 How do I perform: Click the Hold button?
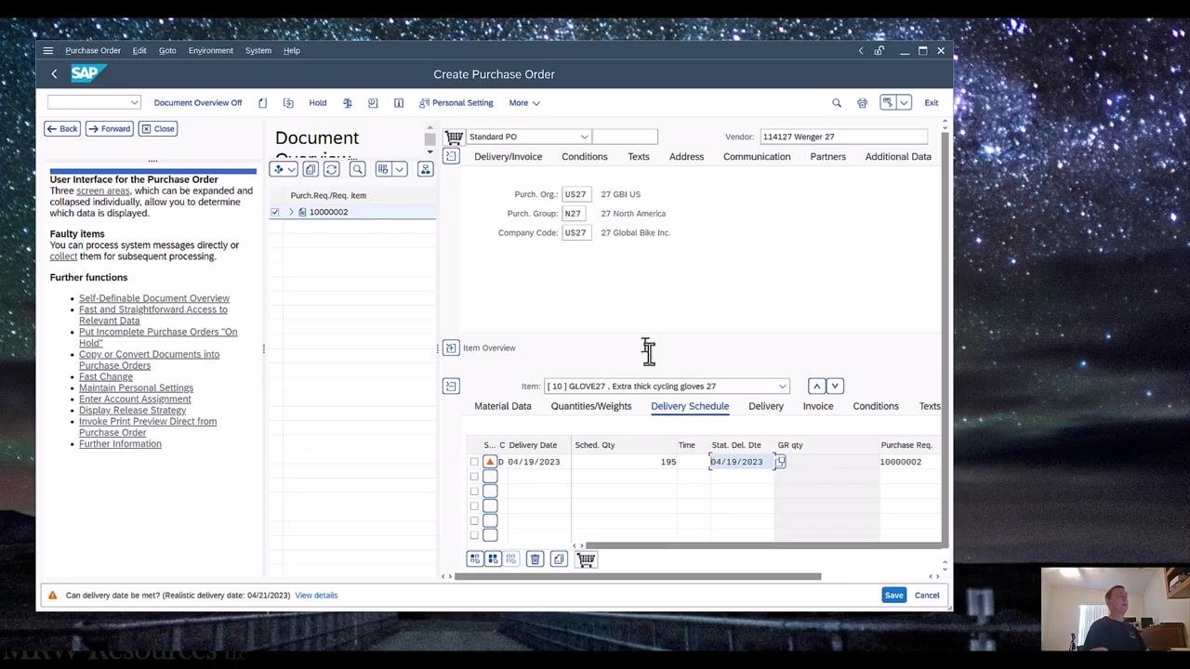[318, 103]
